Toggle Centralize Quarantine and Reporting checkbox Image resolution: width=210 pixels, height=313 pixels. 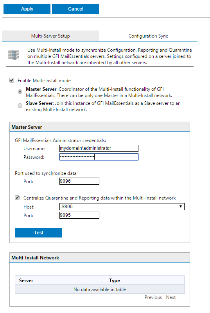click(17, 198)
